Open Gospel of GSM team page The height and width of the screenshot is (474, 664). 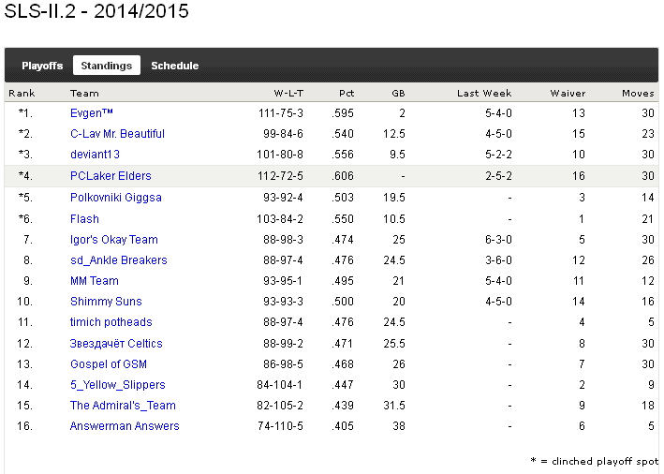(x=108, y=364)
